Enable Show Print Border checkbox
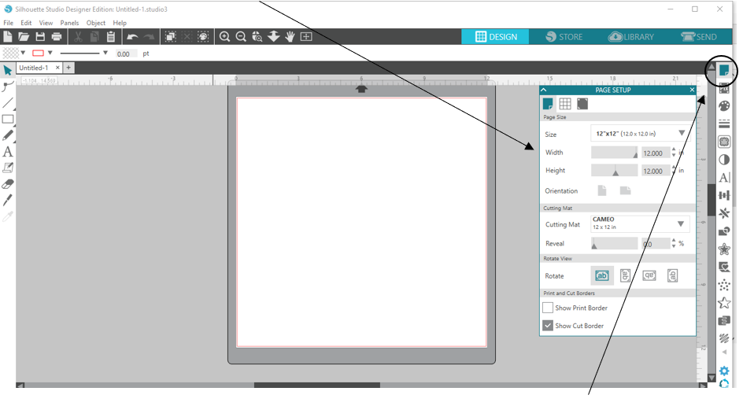Image resolution: width=743 pixels, height=406 pixels. [x=548, y=308]
